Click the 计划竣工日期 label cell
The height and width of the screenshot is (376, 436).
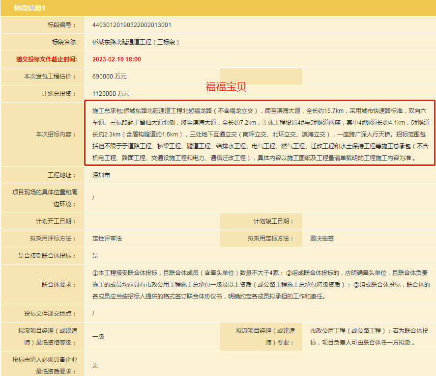point(273,221)
